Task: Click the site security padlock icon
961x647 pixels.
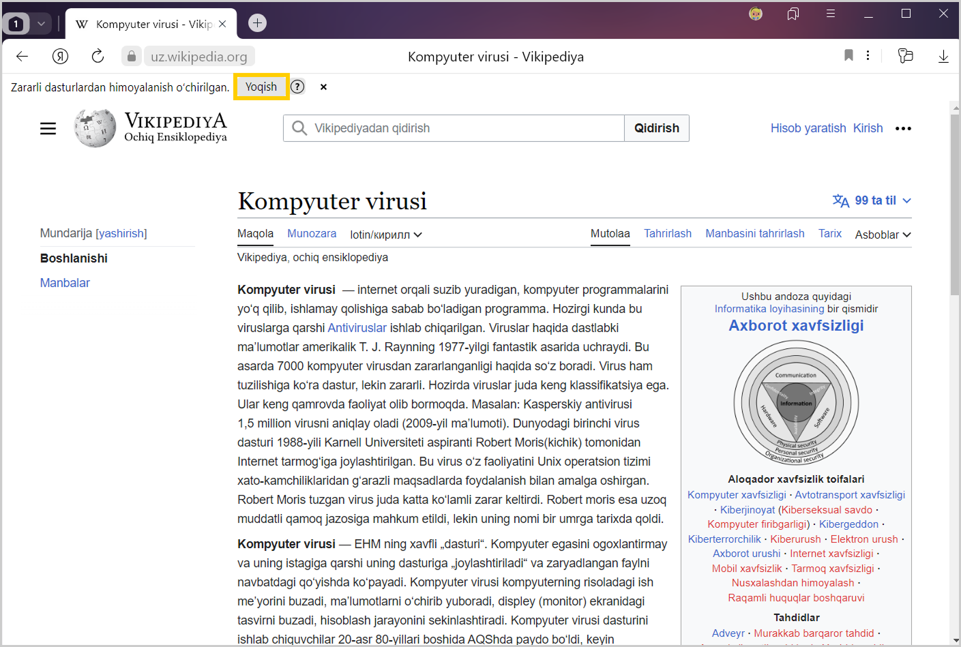Action: tap(132, 57)
